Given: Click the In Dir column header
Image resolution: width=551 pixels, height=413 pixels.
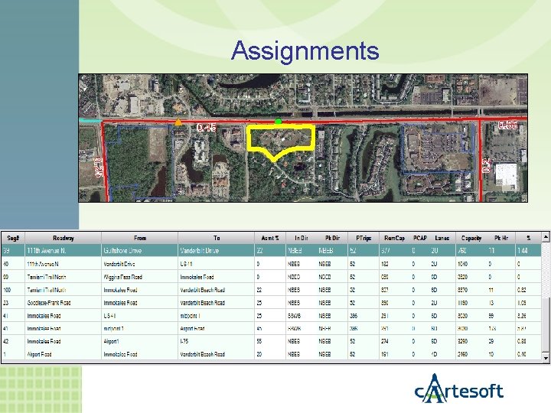Looking at the screenshot, I should [302, 238].
